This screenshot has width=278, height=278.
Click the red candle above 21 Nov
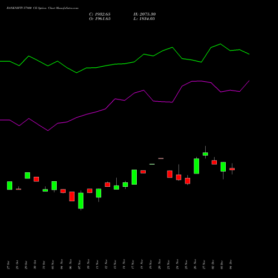[x=170, y=174]
